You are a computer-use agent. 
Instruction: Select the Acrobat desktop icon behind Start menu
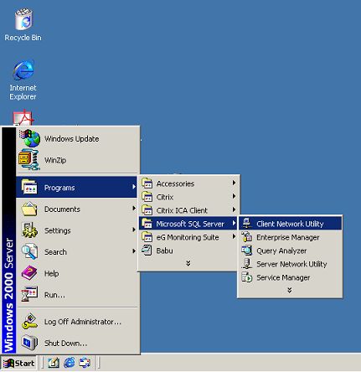coord(23,118)
